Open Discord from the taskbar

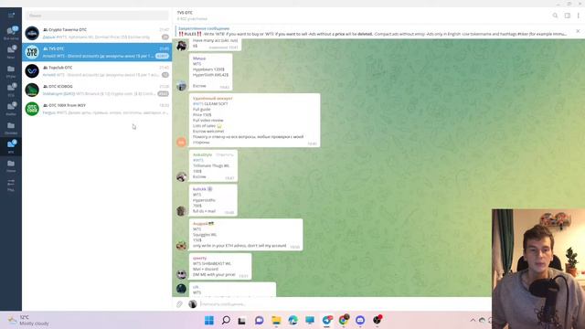360,320
